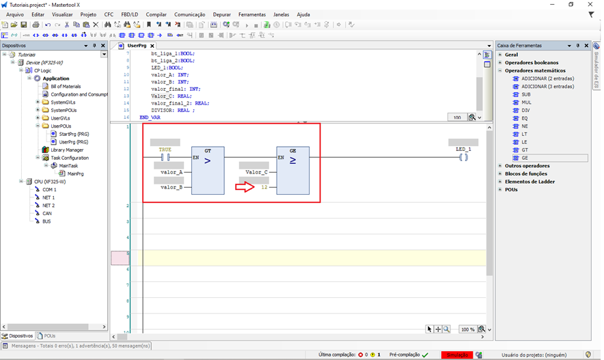The image size is (604, 360).
Task: Collapse the Operadores matemáticos category
Action: pos(500,70)
